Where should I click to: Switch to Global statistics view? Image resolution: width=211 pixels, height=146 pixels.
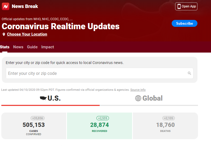(152, 98)
